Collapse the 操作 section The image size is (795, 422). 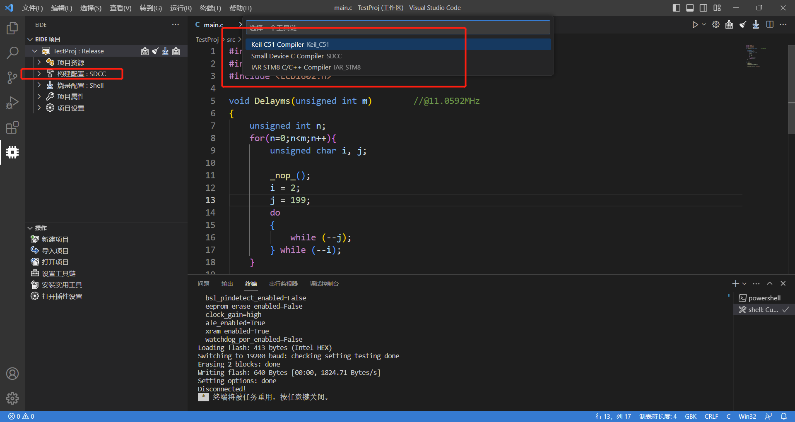coord(30,228)
